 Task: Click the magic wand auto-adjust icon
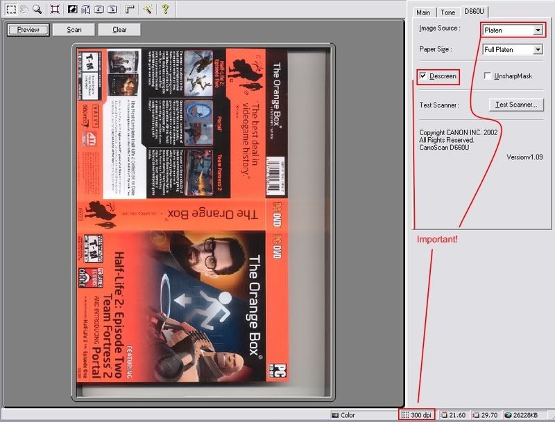148,10
